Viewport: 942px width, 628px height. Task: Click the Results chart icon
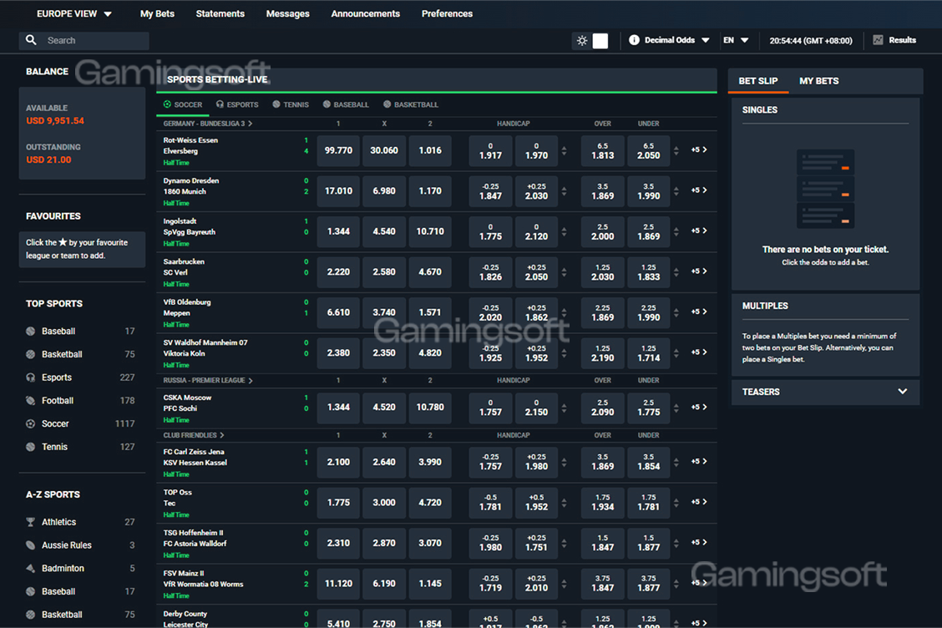[x=878, y=40]
